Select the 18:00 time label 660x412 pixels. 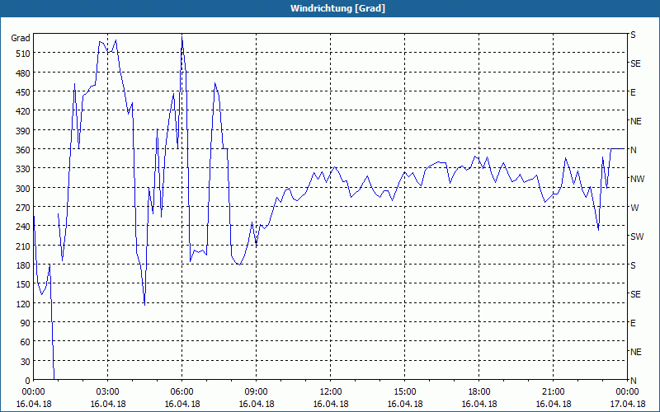[479, 392]
